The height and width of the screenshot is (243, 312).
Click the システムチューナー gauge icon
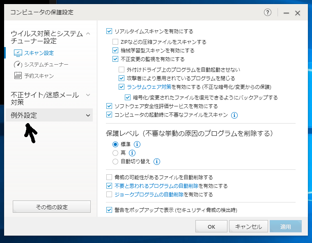click(x=18, y=64)
